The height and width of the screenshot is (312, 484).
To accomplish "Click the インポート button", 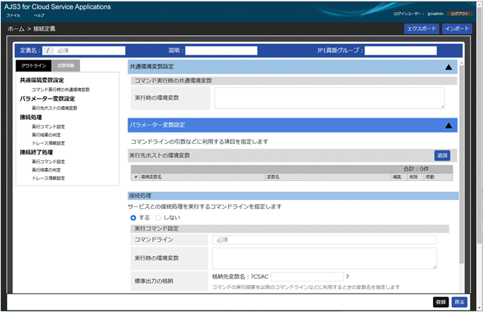I will [456, 29].
